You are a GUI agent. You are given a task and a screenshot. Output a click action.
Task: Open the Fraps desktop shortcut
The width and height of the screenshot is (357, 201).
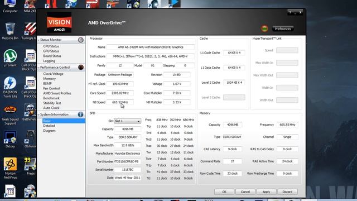30,166
